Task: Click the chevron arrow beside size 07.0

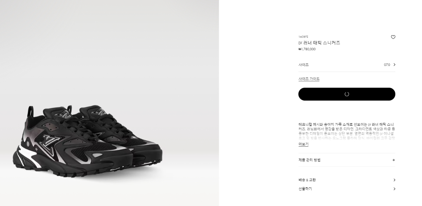Action: point(394,65)
